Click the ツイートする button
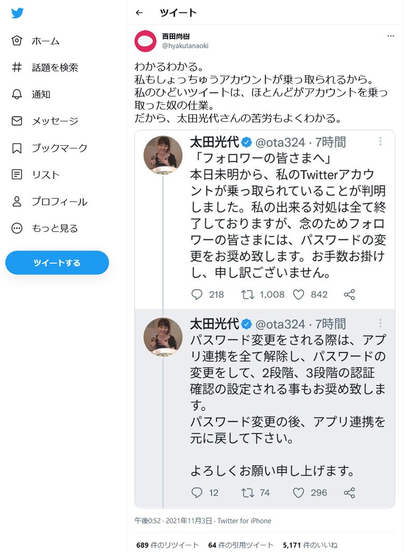 click(57, 263)
